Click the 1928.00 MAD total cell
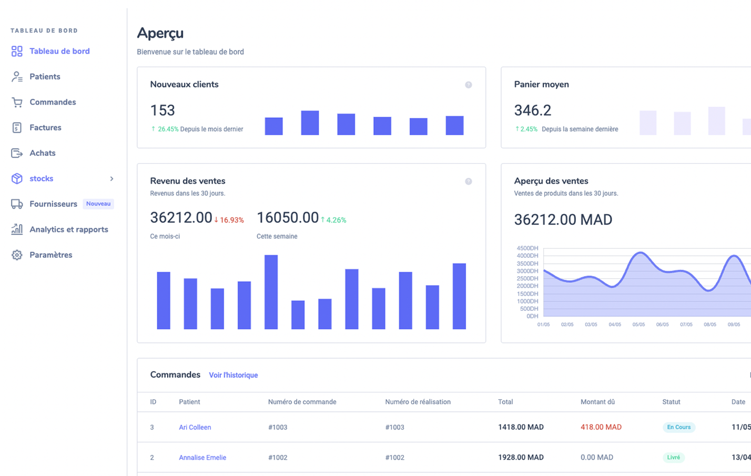 pos(521,458)
